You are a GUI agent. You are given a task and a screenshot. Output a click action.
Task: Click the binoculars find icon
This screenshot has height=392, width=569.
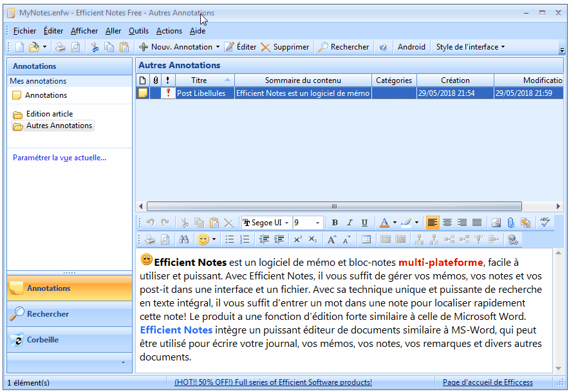pos(184,239)
